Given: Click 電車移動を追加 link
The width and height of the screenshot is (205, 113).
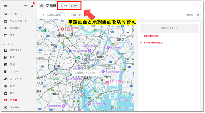Looking at the screenshot, I should [151, 36].
